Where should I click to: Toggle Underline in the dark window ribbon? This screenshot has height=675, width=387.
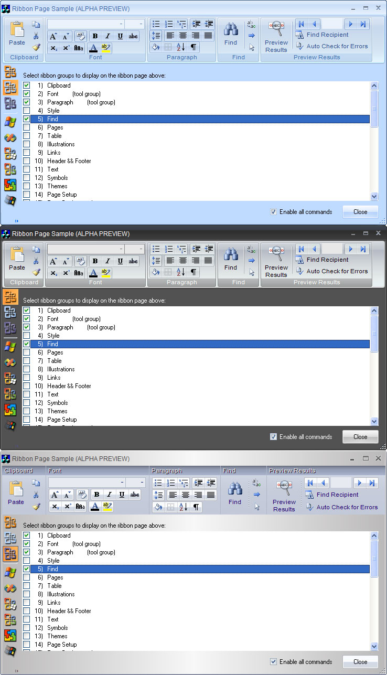pos(121,261)
